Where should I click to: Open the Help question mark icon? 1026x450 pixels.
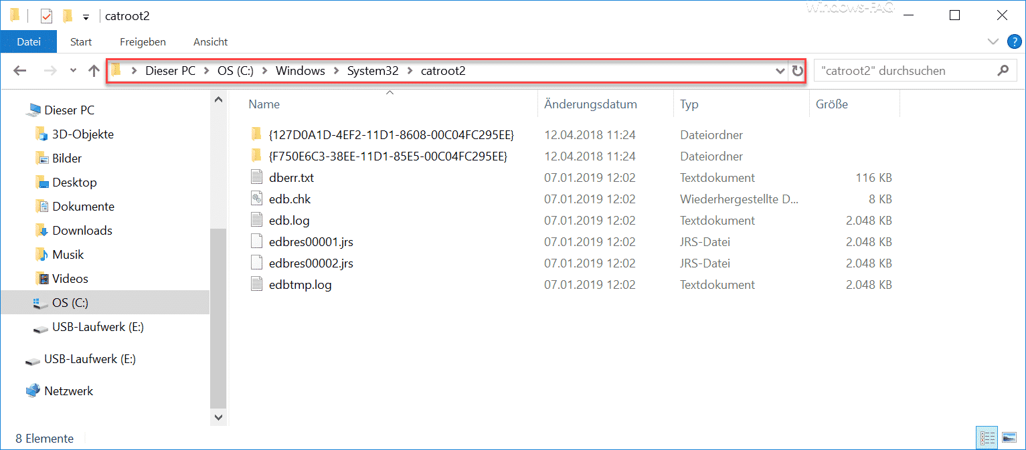click(x=1014, y=41)
